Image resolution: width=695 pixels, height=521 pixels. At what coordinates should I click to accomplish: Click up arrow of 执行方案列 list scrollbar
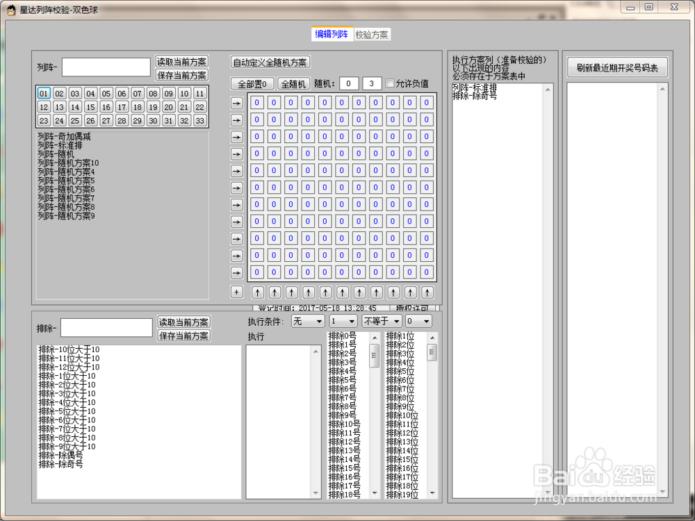(x=548, y=90)
